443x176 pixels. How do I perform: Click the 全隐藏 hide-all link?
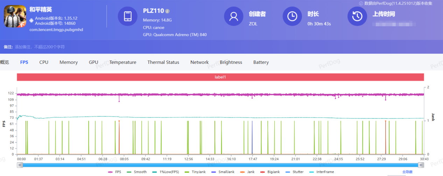click(408, 172)
